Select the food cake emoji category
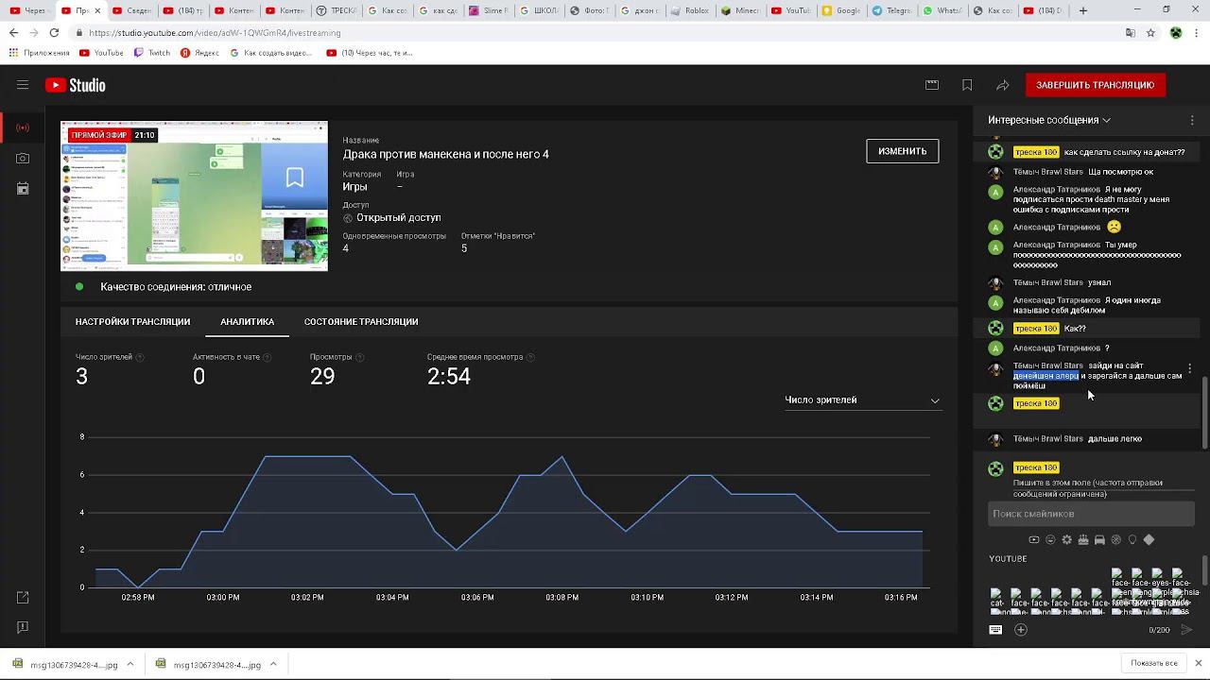1210x680 pixels. (x=1083, y=540)
